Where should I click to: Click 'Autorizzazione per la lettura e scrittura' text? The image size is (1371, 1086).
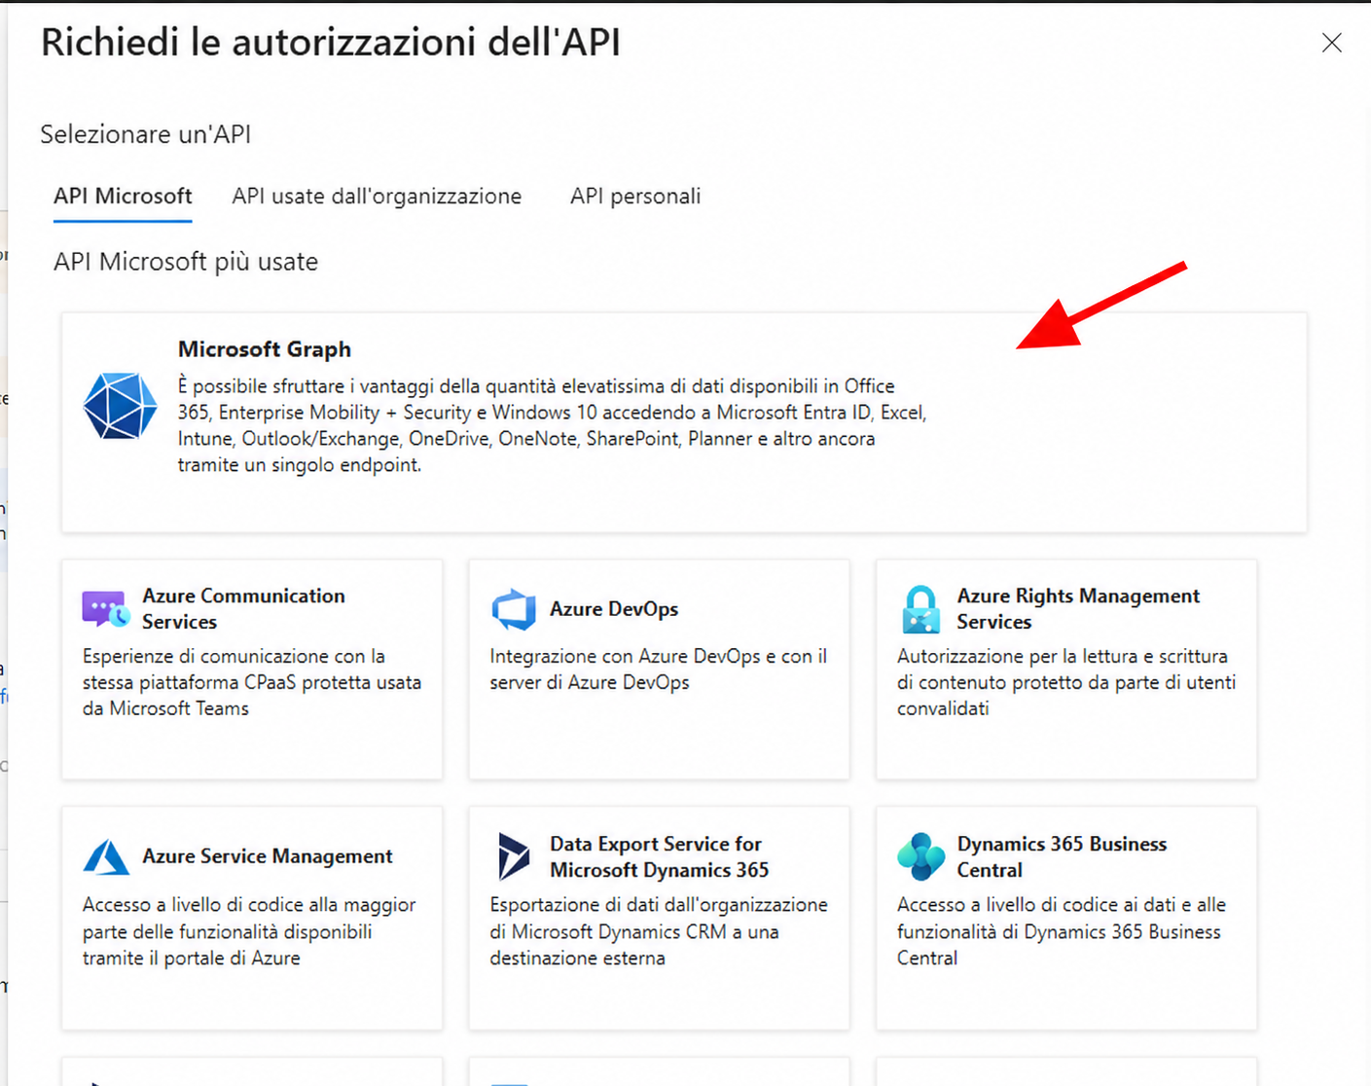1066,682
